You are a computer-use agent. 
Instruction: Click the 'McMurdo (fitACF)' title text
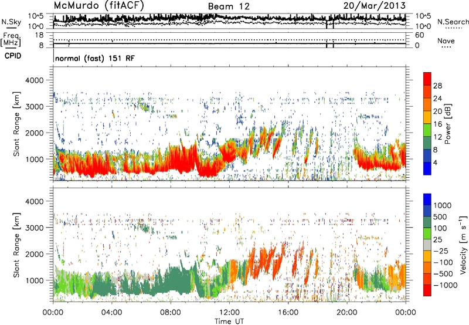pos(98,6)
